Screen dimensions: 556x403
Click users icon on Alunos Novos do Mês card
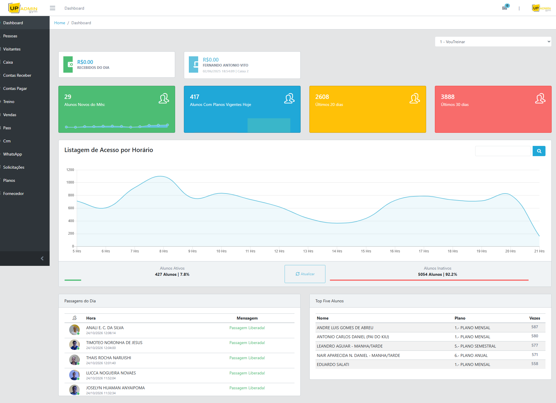pyautogui.click(x=164, y=98)
